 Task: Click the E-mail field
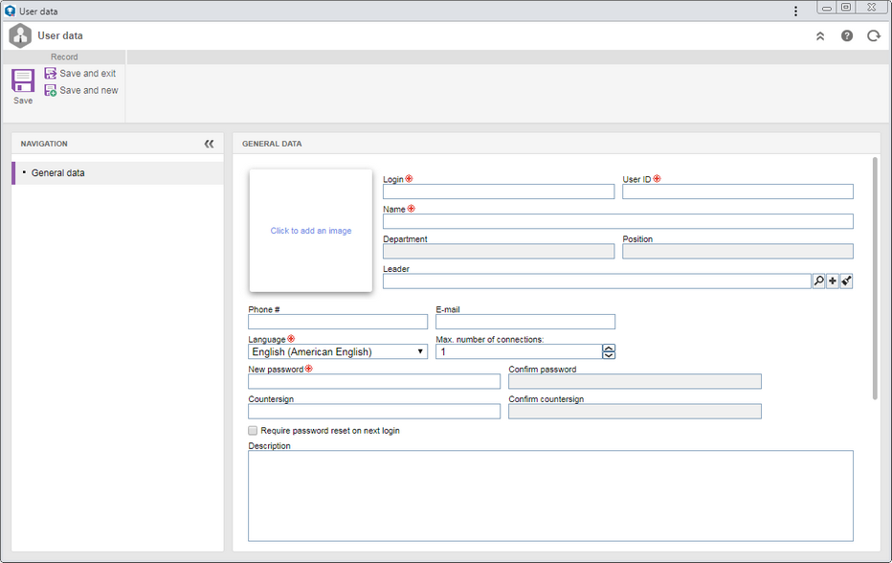[x=525, y=322]
